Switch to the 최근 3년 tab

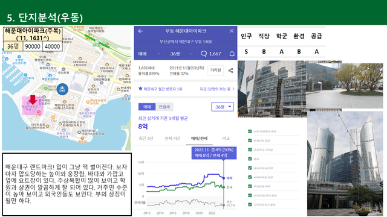[x=146, y=138]
